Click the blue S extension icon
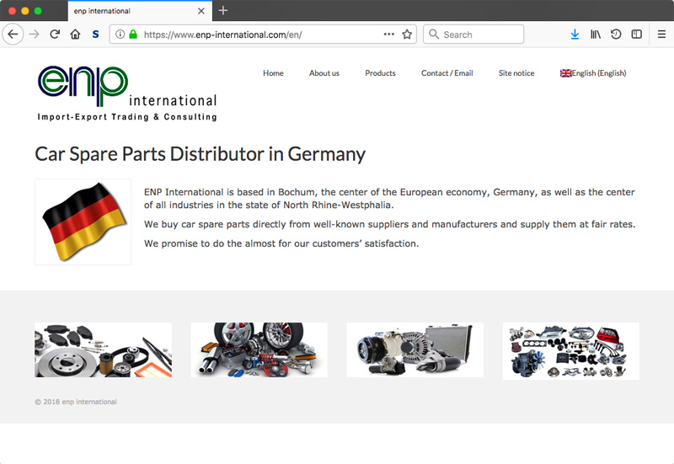This screenshot has height=464, width=674. coord(95,34)
